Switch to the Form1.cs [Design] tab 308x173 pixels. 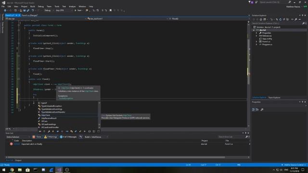[30, 15]
